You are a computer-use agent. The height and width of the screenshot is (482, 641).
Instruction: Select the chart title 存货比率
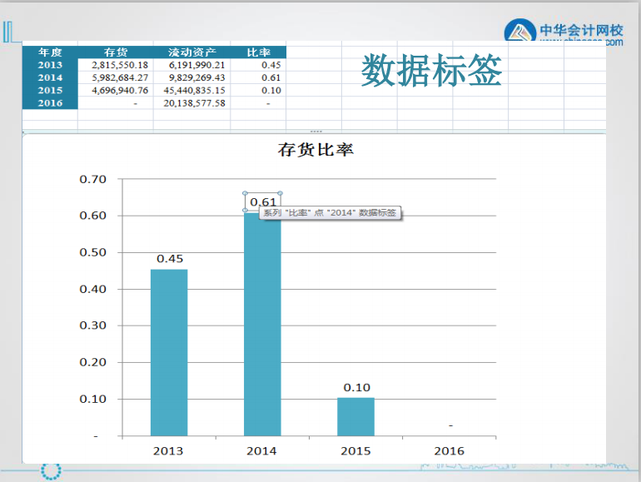[316, 150]
